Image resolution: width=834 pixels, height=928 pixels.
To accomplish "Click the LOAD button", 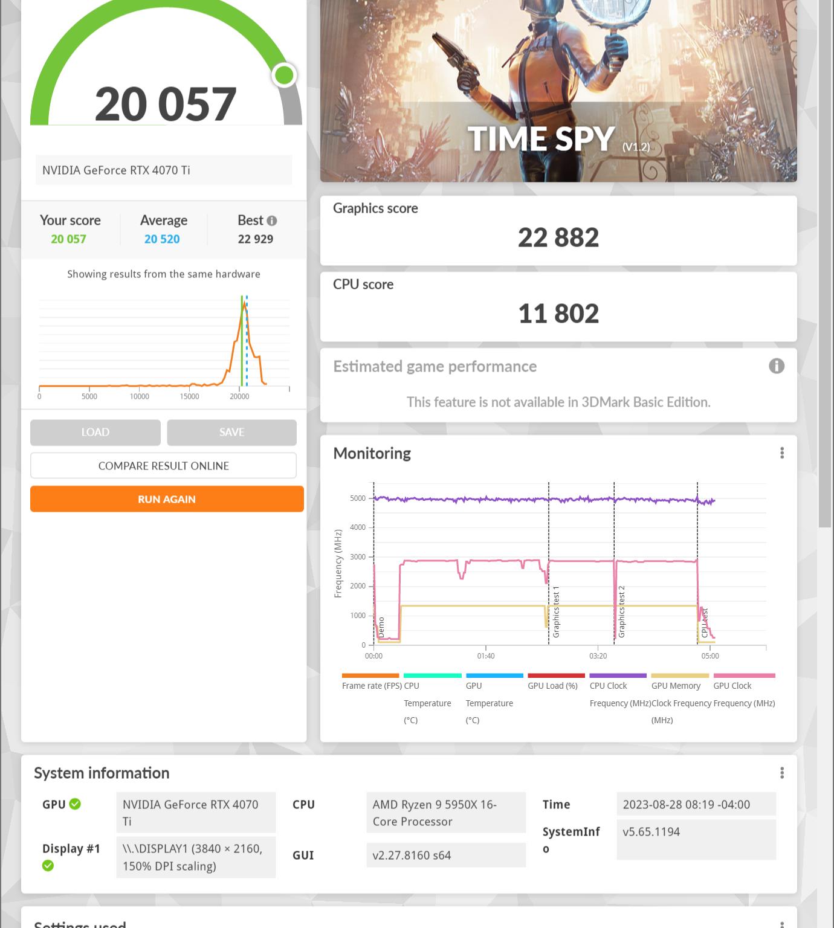I will point(95,433).
